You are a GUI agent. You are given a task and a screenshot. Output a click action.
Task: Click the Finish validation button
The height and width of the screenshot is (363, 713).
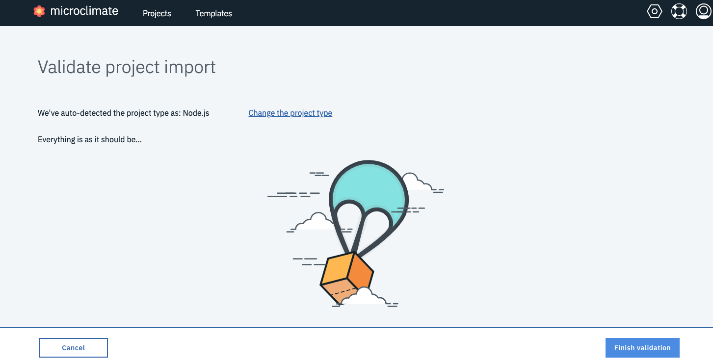click(x=642, y=348)
